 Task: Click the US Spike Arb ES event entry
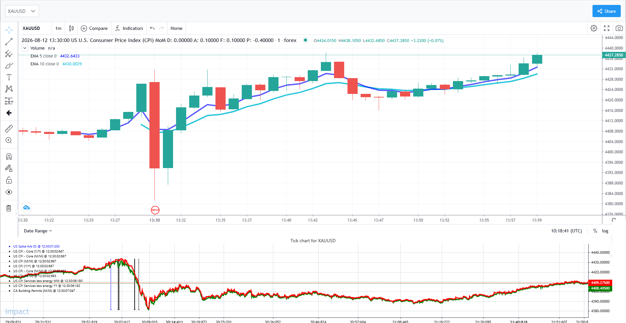point(36,246)
